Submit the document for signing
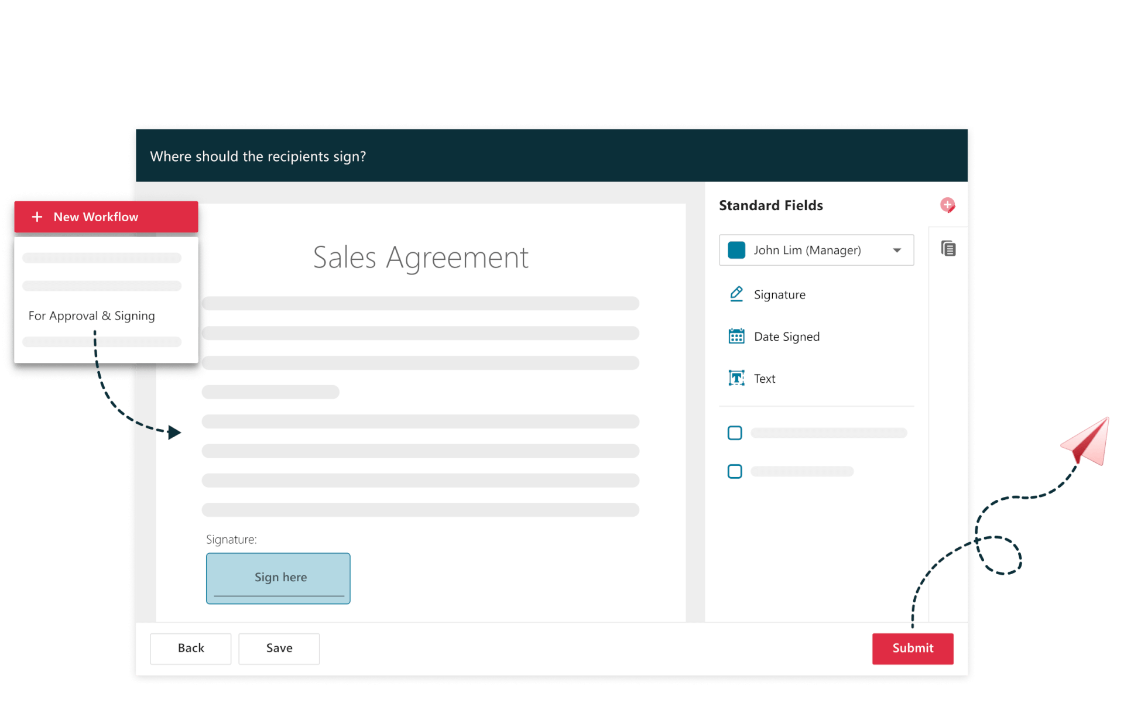The image size is (1124, 724). pyautogui.click(x=912, y=648)
